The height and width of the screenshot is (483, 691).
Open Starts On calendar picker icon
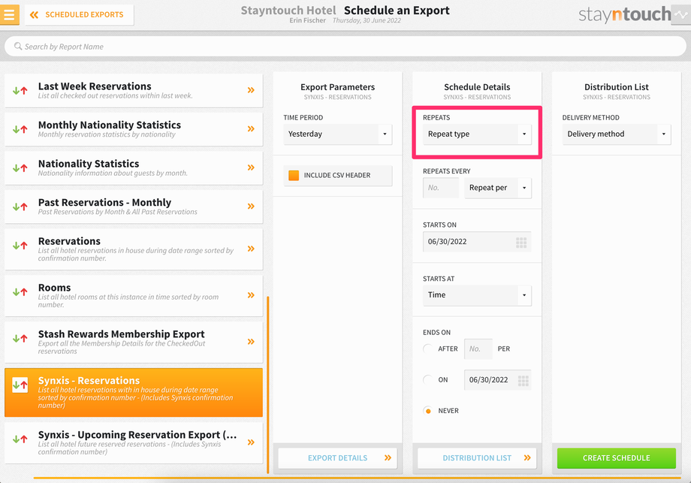521,243
